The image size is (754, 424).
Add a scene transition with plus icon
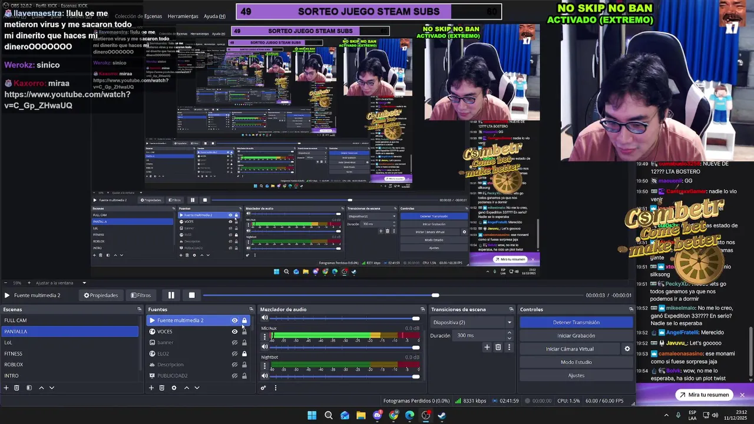(x=487, y=347)
